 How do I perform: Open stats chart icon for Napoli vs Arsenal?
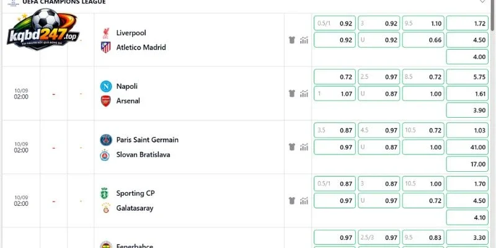pyautogui.click(x=304, y=94)
